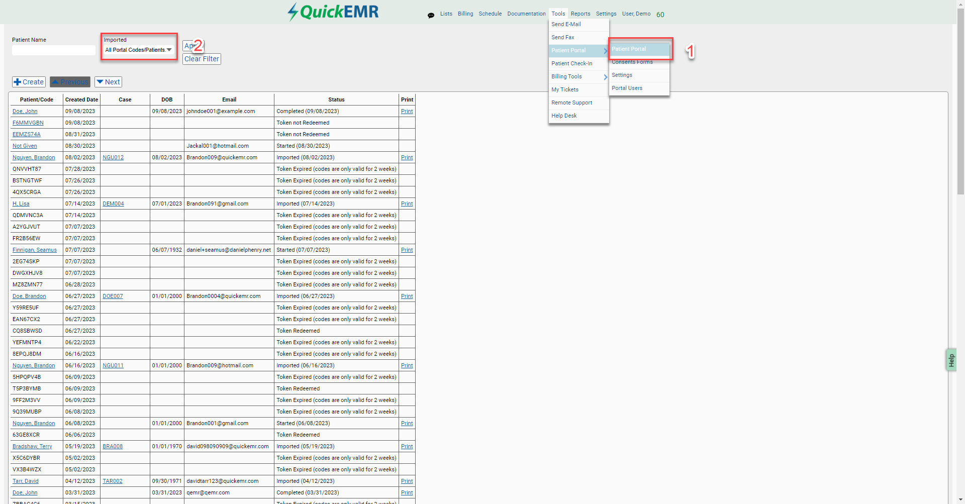
Task: Select Remote Support menu entry
Action: tap(579, 103)
